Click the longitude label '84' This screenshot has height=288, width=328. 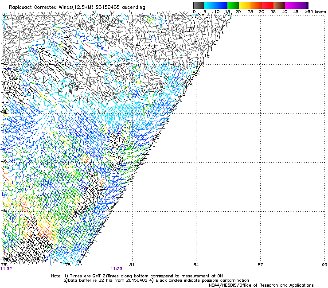pos(196,265)
